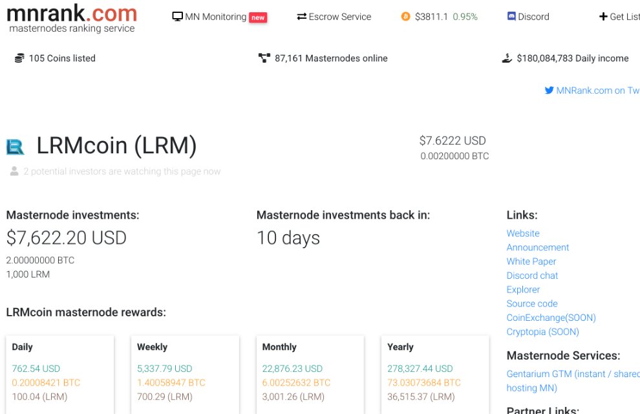Image resolution: width=640 pixels, height=414 pixels.
Task: Select Monthly reward 3,001.26 (LRM)
Action: pyautogui.click(x=293, y=397)
